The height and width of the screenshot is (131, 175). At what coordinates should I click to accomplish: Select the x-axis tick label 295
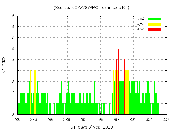[x=100, y=119]
